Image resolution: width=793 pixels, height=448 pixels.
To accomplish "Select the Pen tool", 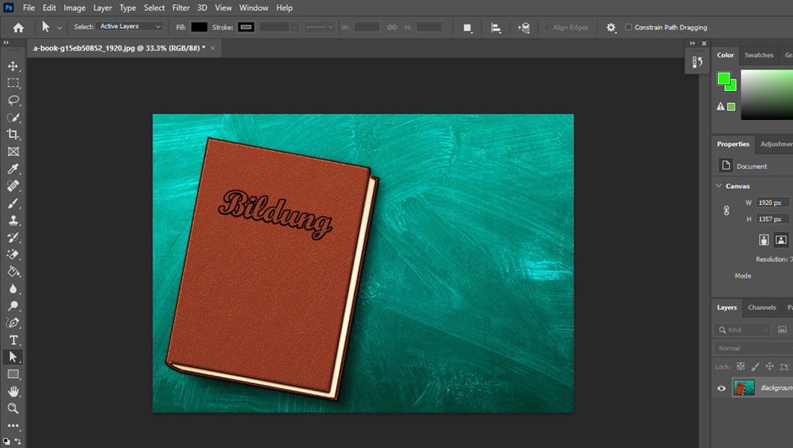I will click(13, 323).
